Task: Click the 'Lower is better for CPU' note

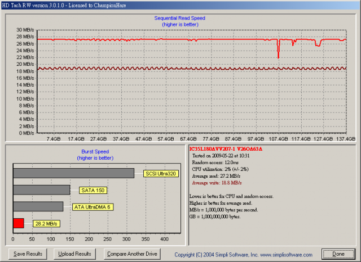Action: (231, 196)
